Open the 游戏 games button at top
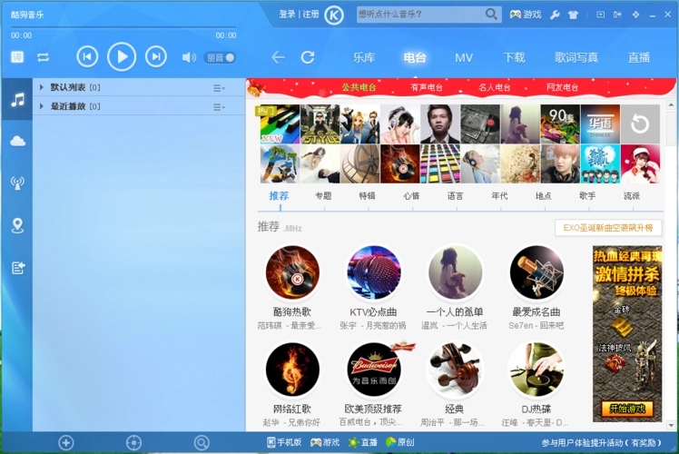The height and width of the screenshot is (454, 679). [526, 15]
